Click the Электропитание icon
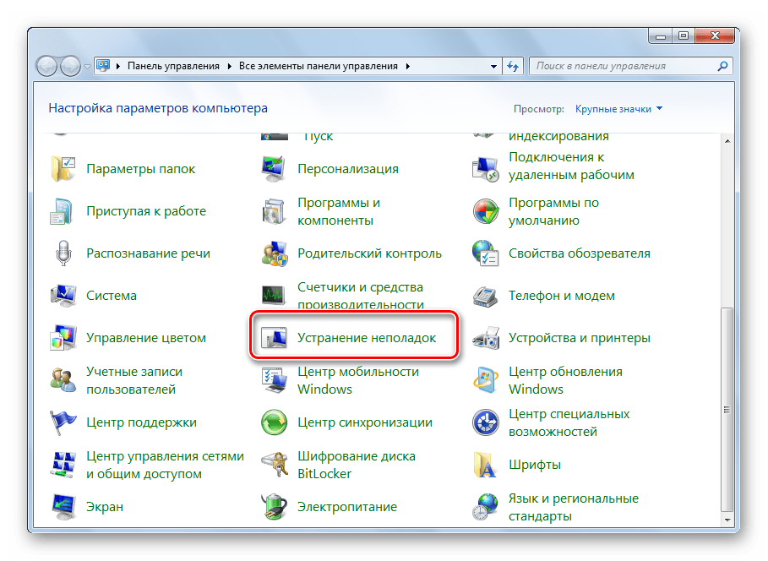This screenshot has width=768, height=561. (x=275, y=507)
